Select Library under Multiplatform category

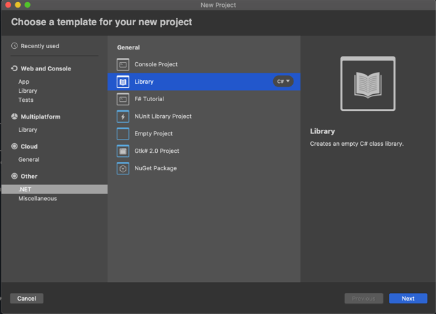[28, 130]
